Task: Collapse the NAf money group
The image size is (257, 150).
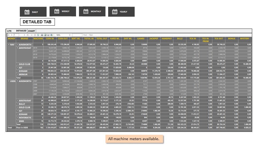Action: [9, 45]
